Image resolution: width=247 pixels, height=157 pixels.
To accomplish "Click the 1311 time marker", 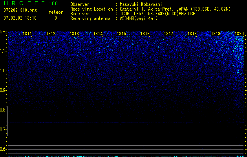I will 27,34.
